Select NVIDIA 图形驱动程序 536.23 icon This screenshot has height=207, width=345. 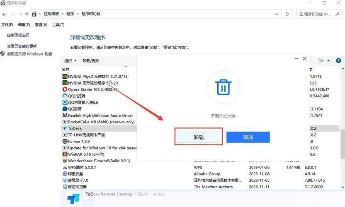pos(65,83)
